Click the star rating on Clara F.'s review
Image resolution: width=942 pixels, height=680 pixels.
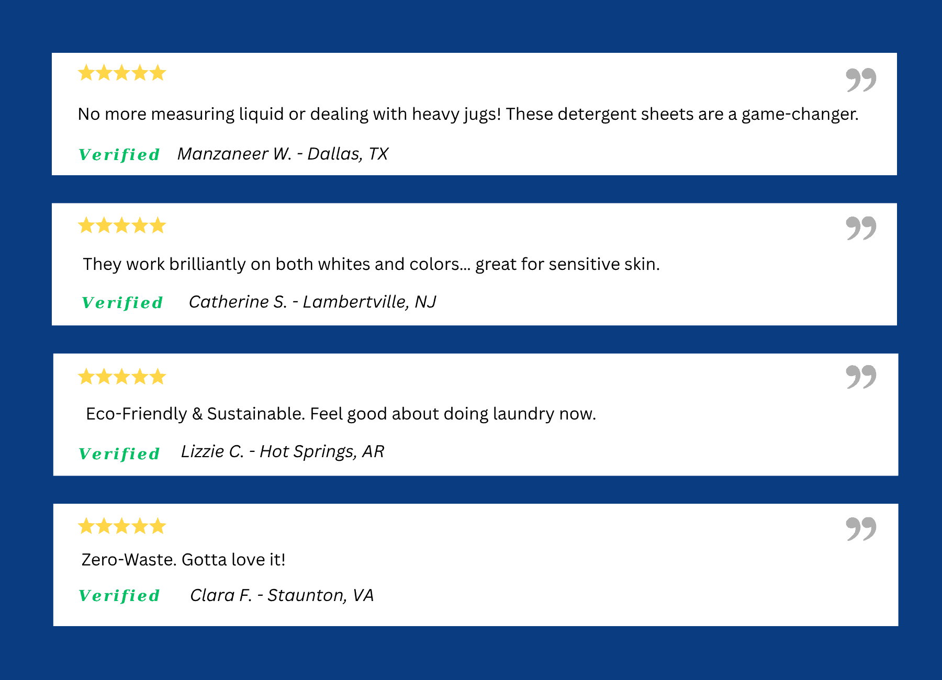pyautogui.click(x=122, y=526)
